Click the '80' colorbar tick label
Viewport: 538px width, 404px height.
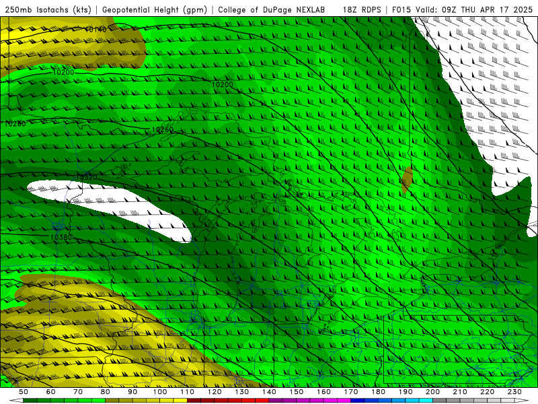(x=106, y=392)
